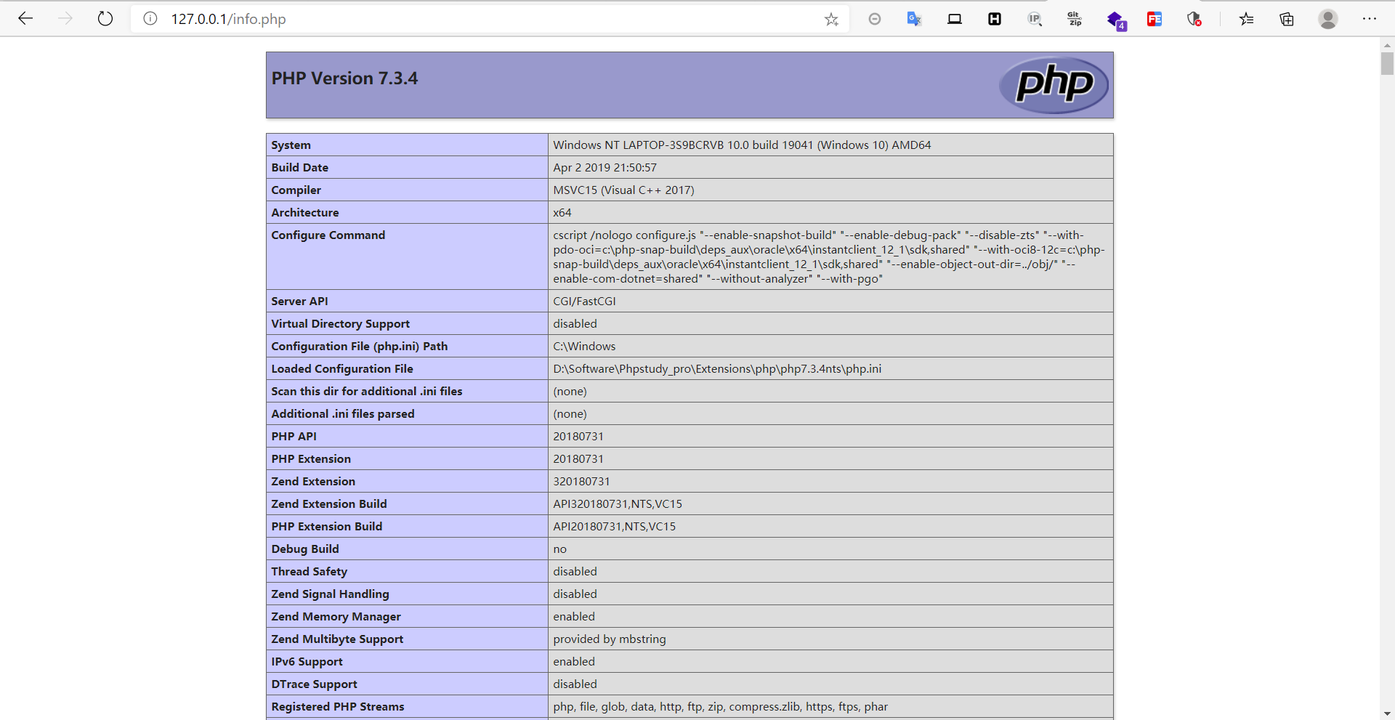
Task: Open the red FE helper extension
Action: tap(1155, 19)
